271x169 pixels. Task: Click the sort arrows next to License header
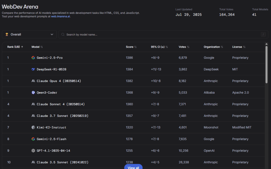244,47
